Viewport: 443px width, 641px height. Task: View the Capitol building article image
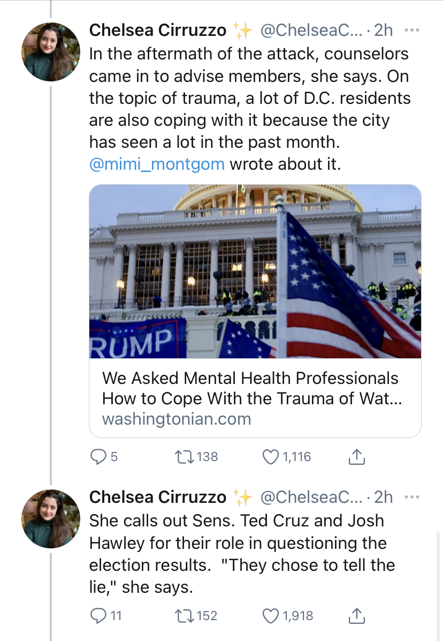[x=255, y=272]
